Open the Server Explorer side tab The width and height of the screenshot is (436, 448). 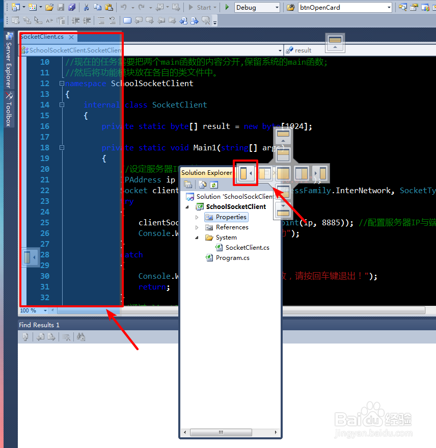pyautogui.click(x=9, y=60)
